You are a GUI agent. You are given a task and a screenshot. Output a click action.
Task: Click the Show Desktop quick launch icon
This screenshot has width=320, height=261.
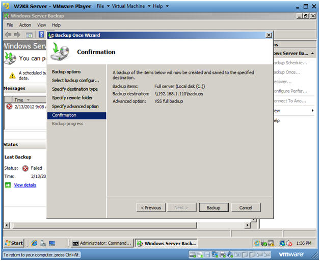pos(52,243)
